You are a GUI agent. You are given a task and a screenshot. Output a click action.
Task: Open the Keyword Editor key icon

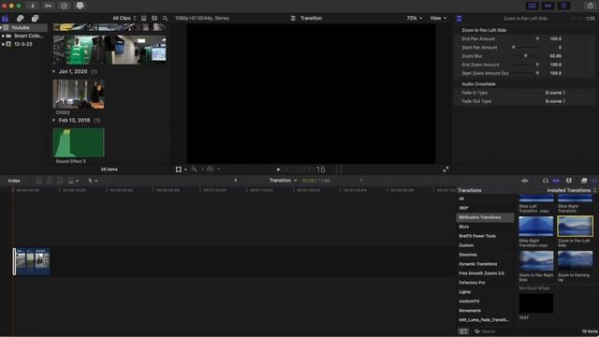click(x=48, y=6)
